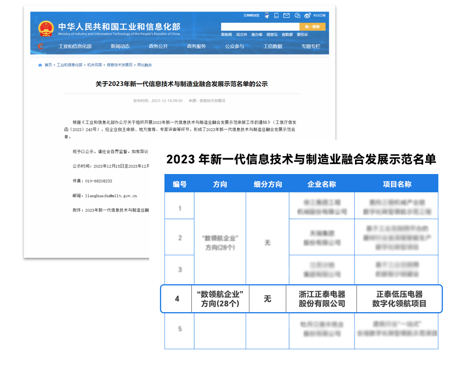Click the robot assistant mascot icon
The width and height of the screenshot is (471, 373).
266,15
